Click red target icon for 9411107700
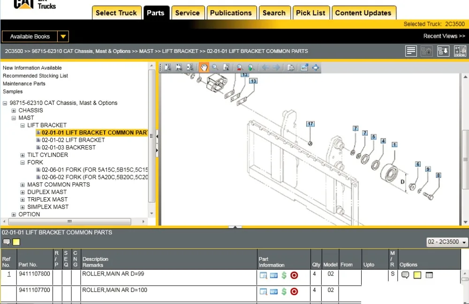The width and height of the screenshot is (469, 304). tap(294, 291)
